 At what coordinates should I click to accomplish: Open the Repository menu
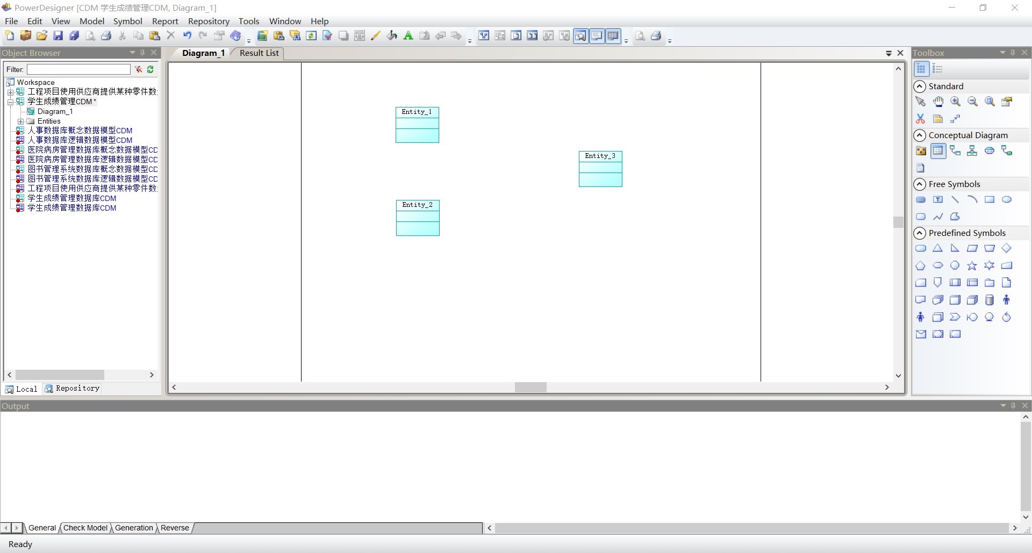pyautogui.click(x=209, y=21)
